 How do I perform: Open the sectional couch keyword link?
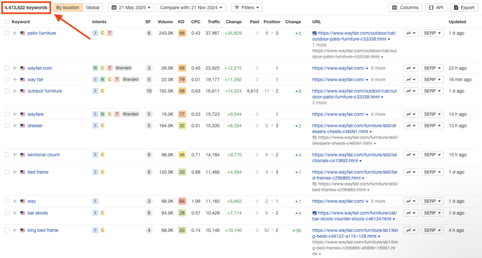[x=44, y=155]
